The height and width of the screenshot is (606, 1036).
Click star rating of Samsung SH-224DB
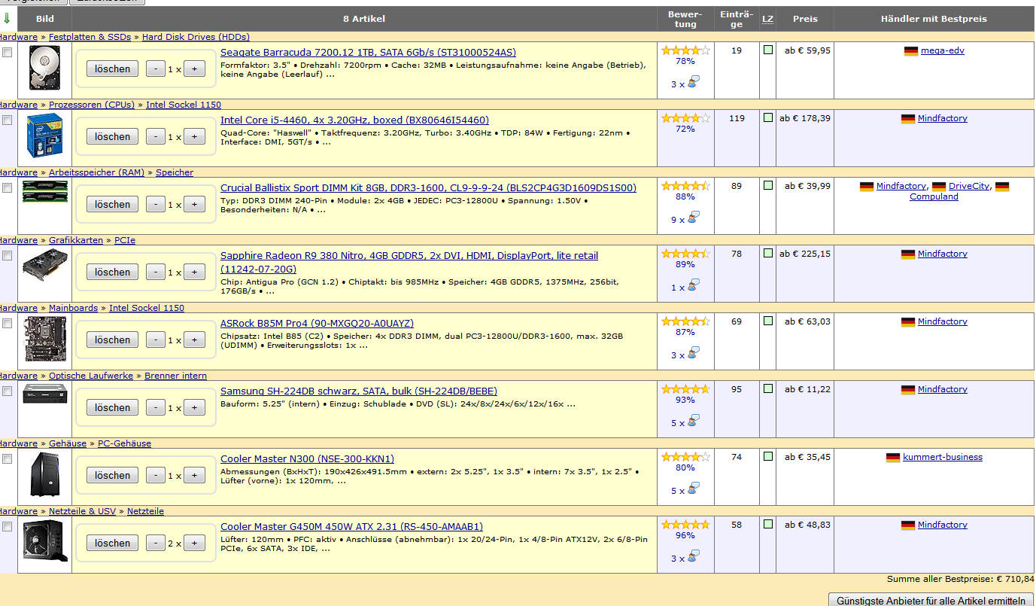pyautogui.click(x=685, y=389)
